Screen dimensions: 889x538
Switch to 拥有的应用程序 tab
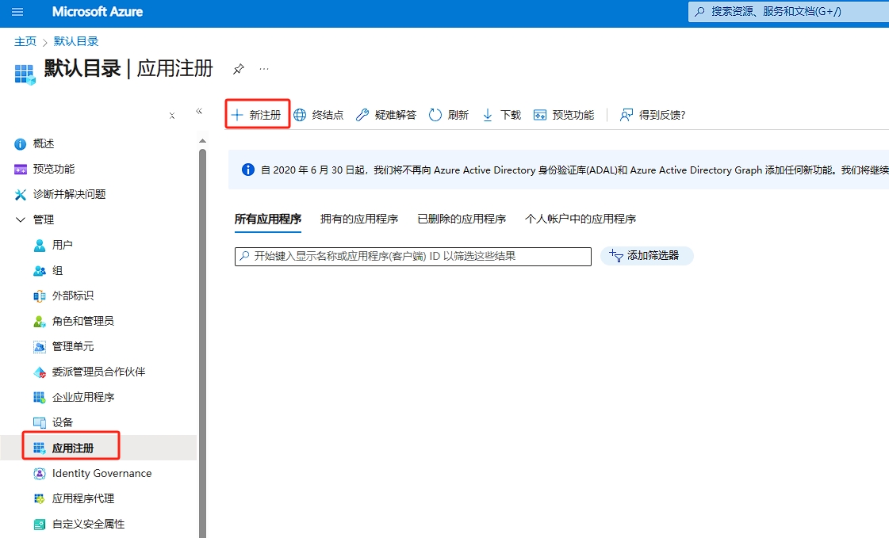coord(359,219)
